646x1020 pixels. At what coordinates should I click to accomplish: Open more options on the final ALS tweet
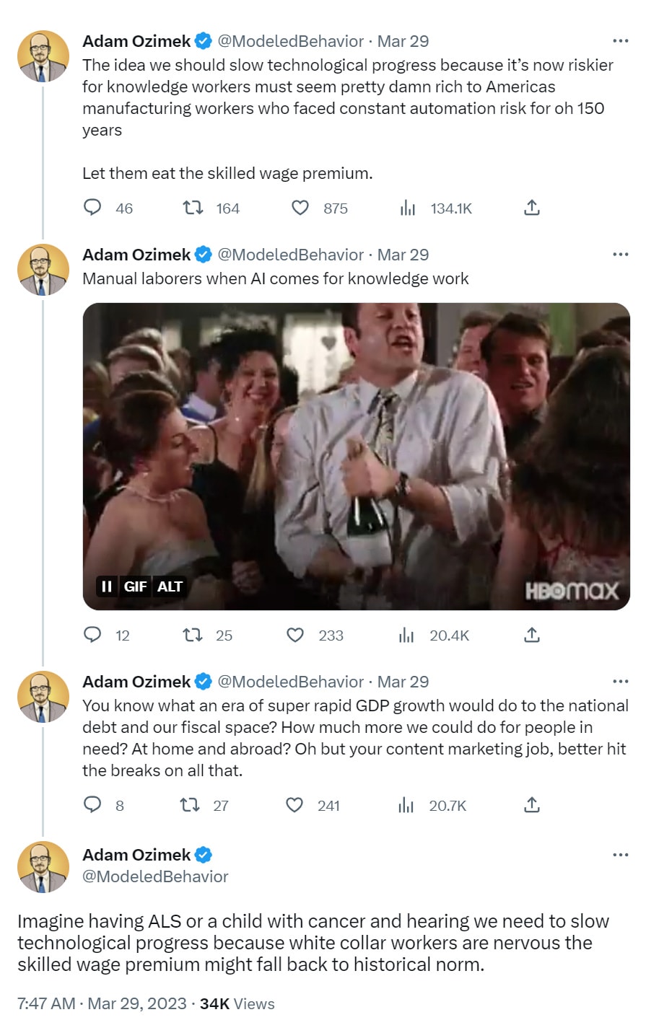pyautogui.click(x=620, y=855)
